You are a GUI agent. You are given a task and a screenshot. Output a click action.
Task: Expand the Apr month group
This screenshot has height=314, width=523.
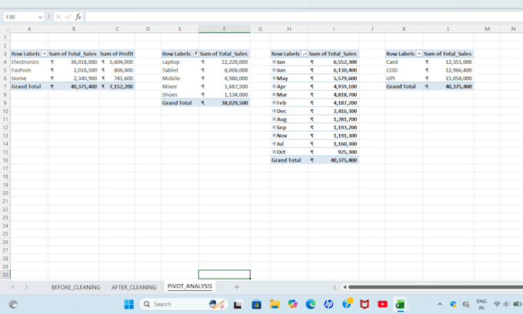[x=274, y=86]
